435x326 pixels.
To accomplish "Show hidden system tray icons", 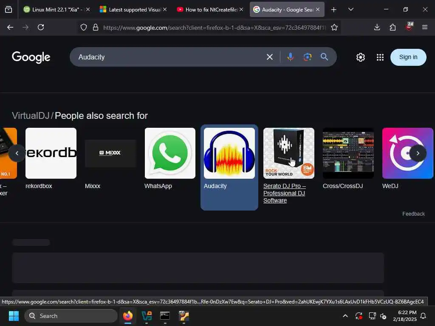I will point(345,316).
